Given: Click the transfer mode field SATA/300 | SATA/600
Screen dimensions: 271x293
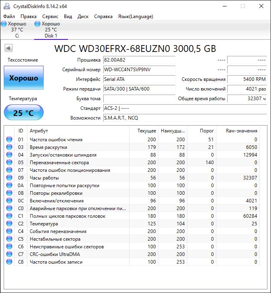Looking at the screenshot, I should pyautogui.click(x=139, y=89).
